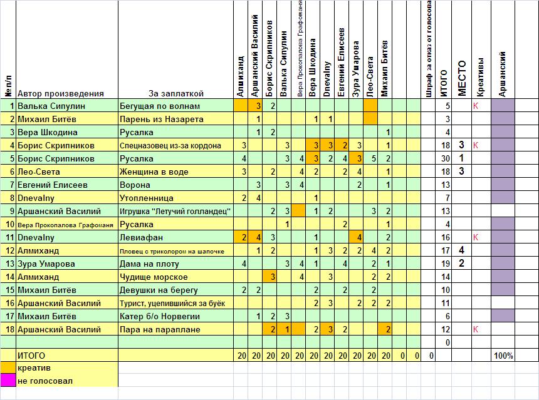Click the magenta 'не голосовал' legend swatch
Screen dimensions: 539x400
[x=8, y=381]
